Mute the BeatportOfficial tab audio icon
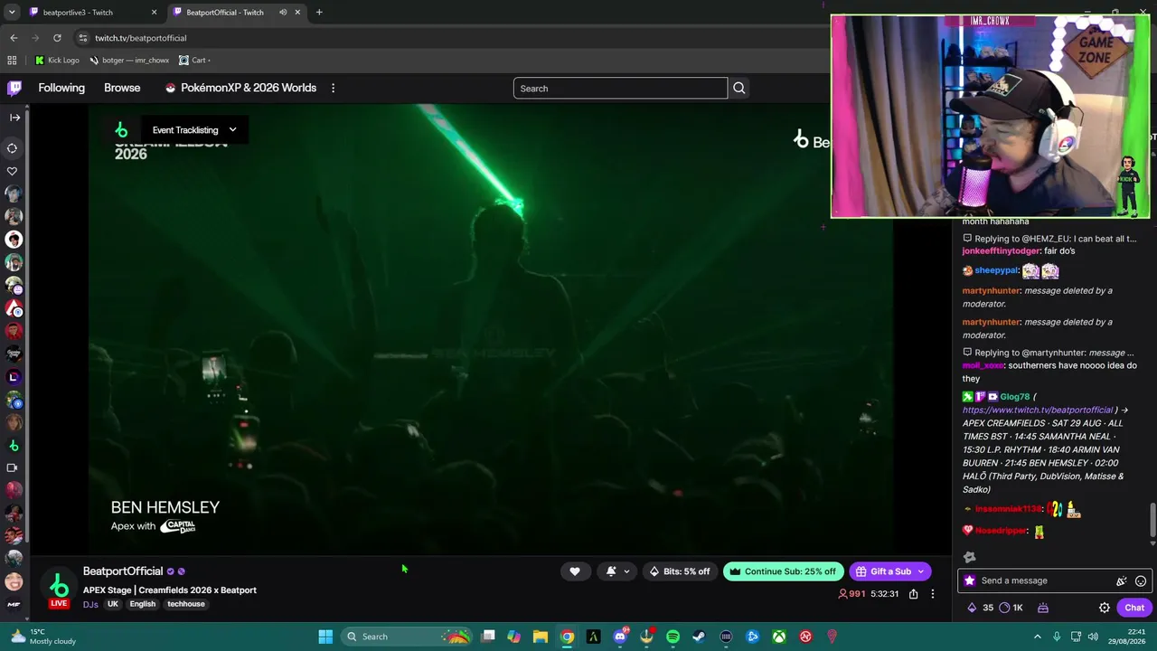 (283, 13)
